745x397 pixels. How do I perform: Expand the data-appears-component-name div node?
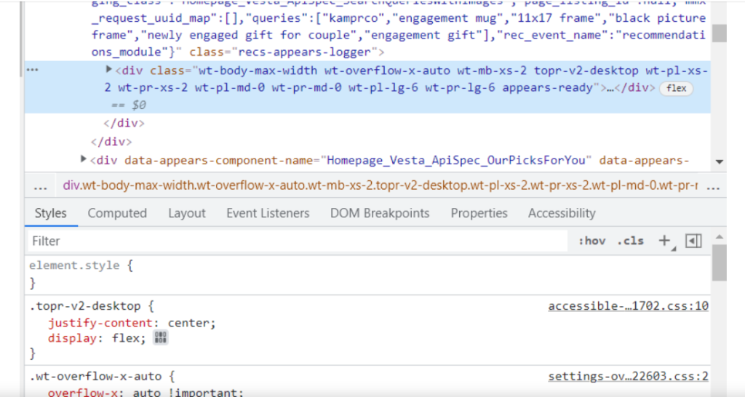tap(84, 159)
